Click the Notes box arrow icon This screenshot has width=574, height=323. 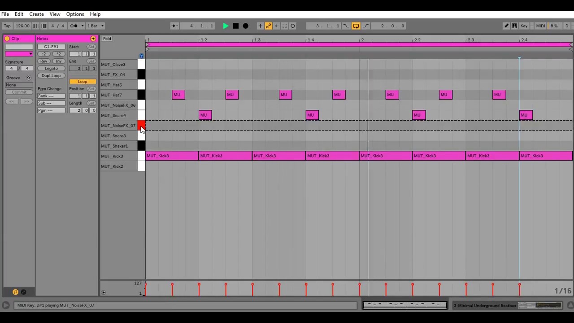tap(93, 39)
